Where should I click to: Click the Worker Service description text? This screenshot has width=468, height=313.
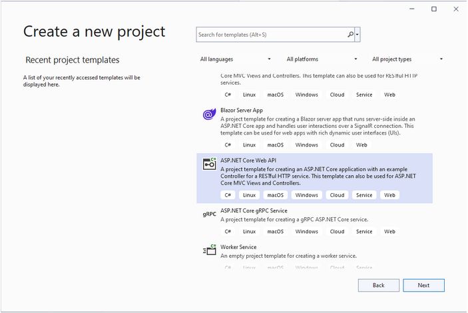288,256
